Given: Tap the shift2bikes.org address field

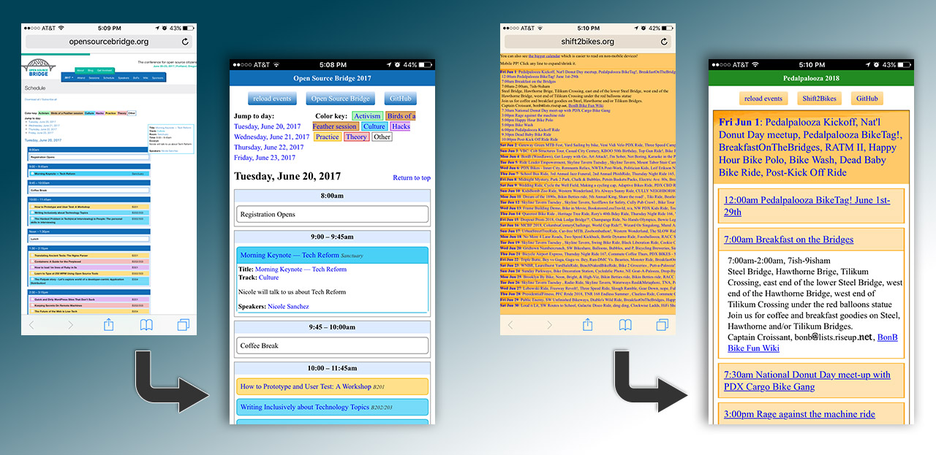Looking at the screenshot, I should pyautogui.click(x=588, y=42).
